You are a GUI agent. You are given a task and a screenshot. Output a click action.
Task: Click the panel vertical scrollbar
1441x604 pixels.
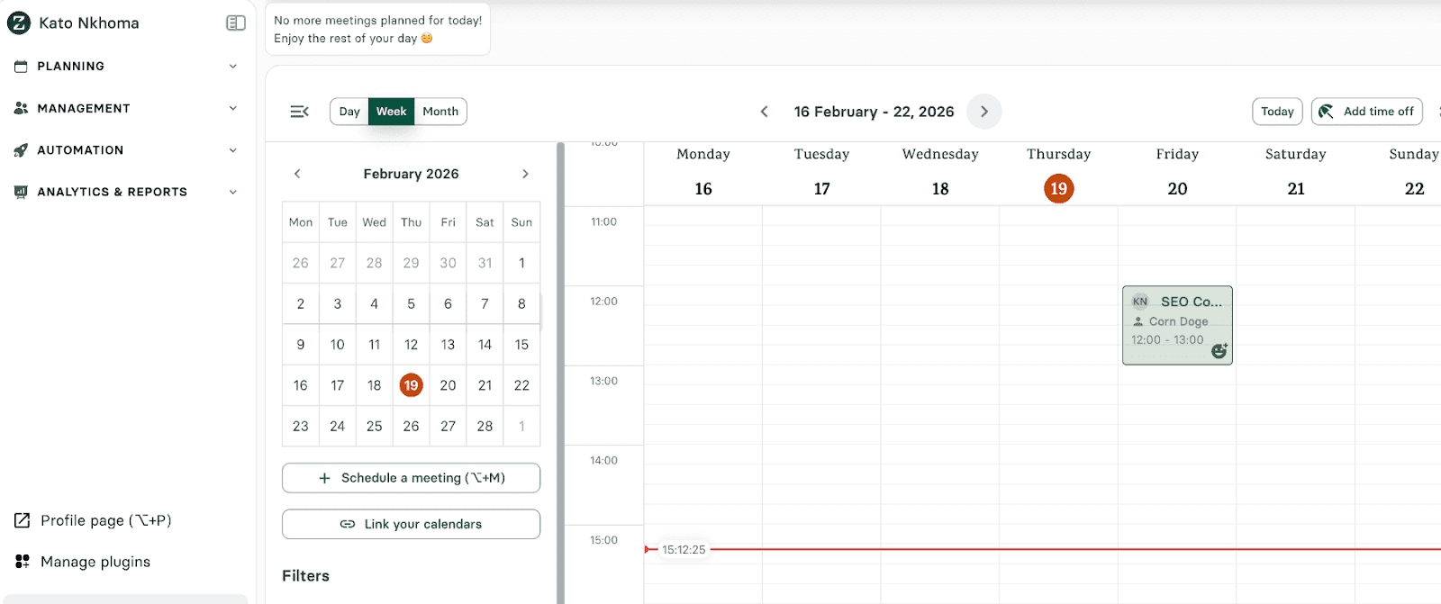click(560, 373)
